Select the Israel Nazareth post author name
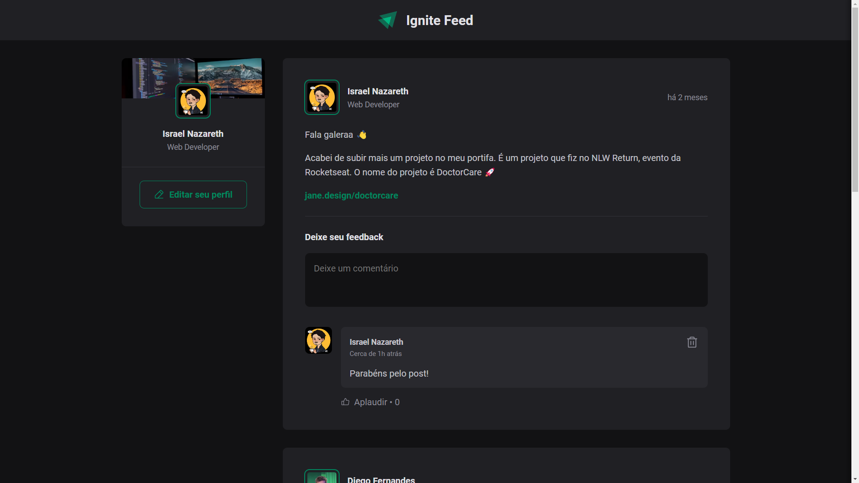This screenshot has height=483, width=859. [378, 91]
